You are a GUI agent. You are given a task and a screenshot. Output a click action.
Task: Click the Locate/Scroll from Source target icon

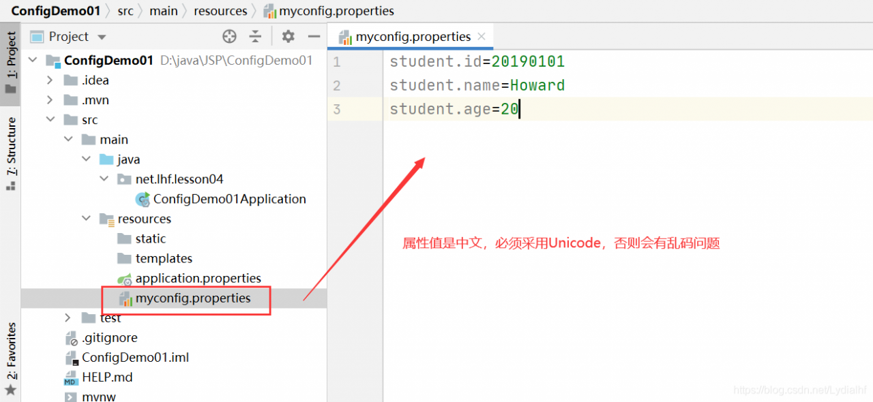[230, 37]
